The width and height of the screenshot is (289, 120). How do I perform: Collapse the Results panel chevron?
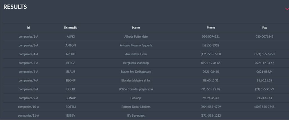pyautogui.click(x=287, y=9)
